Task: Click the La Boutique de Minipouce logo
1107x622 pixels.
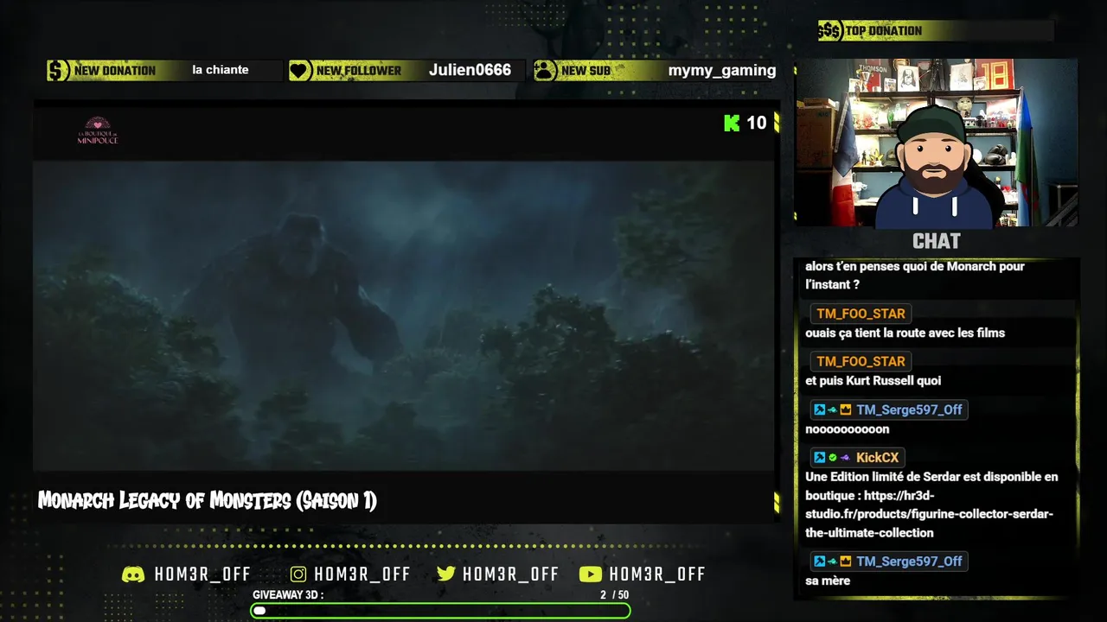Action: coord(97,130)
